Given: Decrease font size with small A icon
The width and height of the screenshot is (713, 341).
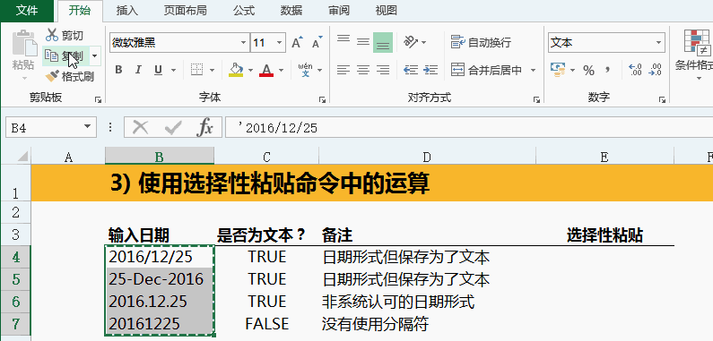Looking at the screenshot, I should pos(317,43).
